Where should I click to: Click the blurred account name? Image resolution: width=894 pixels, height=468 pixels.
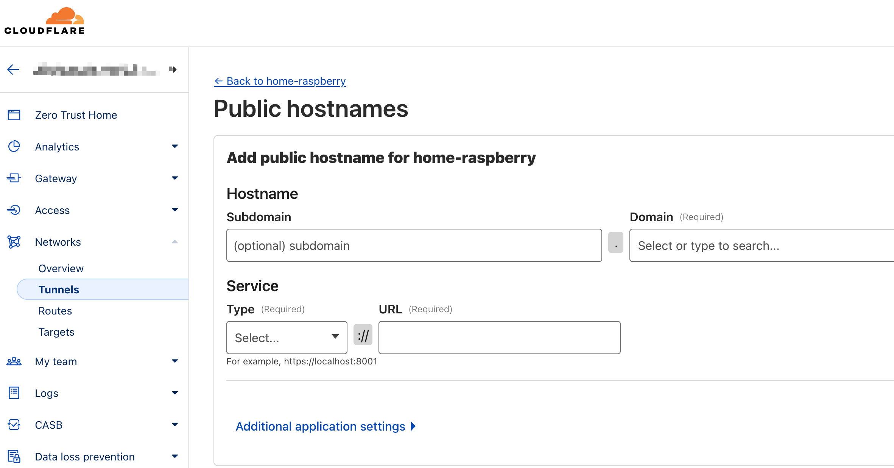click(x=97, y=70)
